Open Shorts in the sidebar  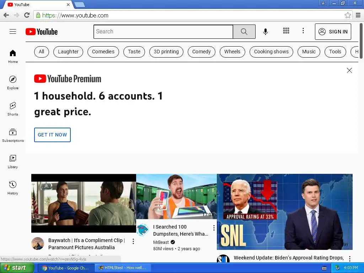13,109
